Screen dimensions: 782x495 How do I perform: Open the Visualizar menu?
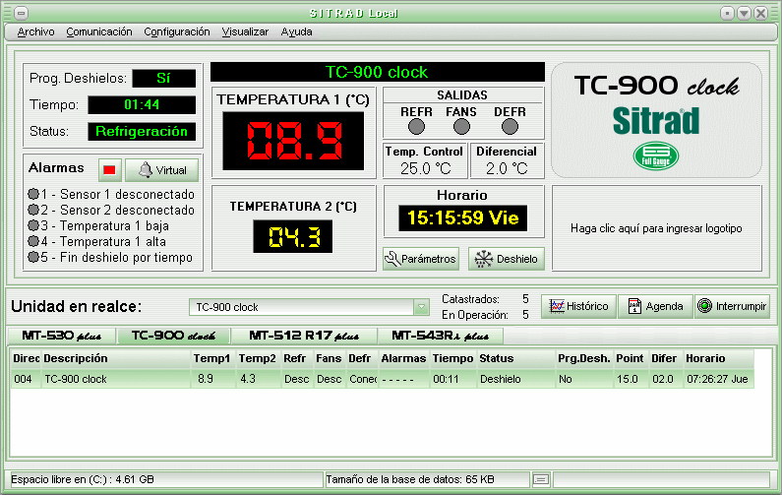click(245, 31)
